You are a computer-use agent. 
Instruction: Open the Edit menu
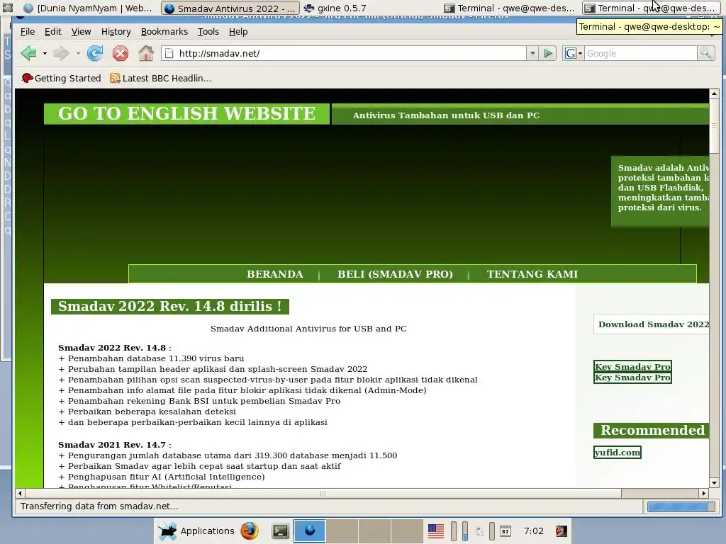[52, 31]
